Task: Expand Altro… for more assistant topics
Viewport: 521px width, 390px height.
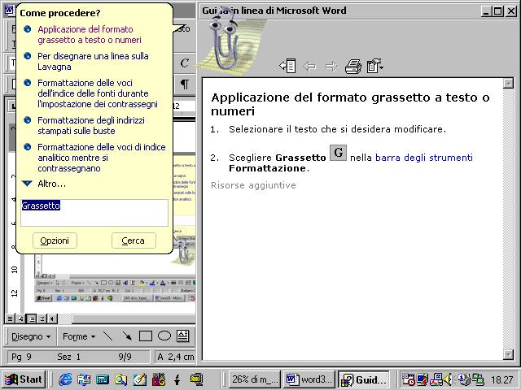Action: click(x=44, y=184)
